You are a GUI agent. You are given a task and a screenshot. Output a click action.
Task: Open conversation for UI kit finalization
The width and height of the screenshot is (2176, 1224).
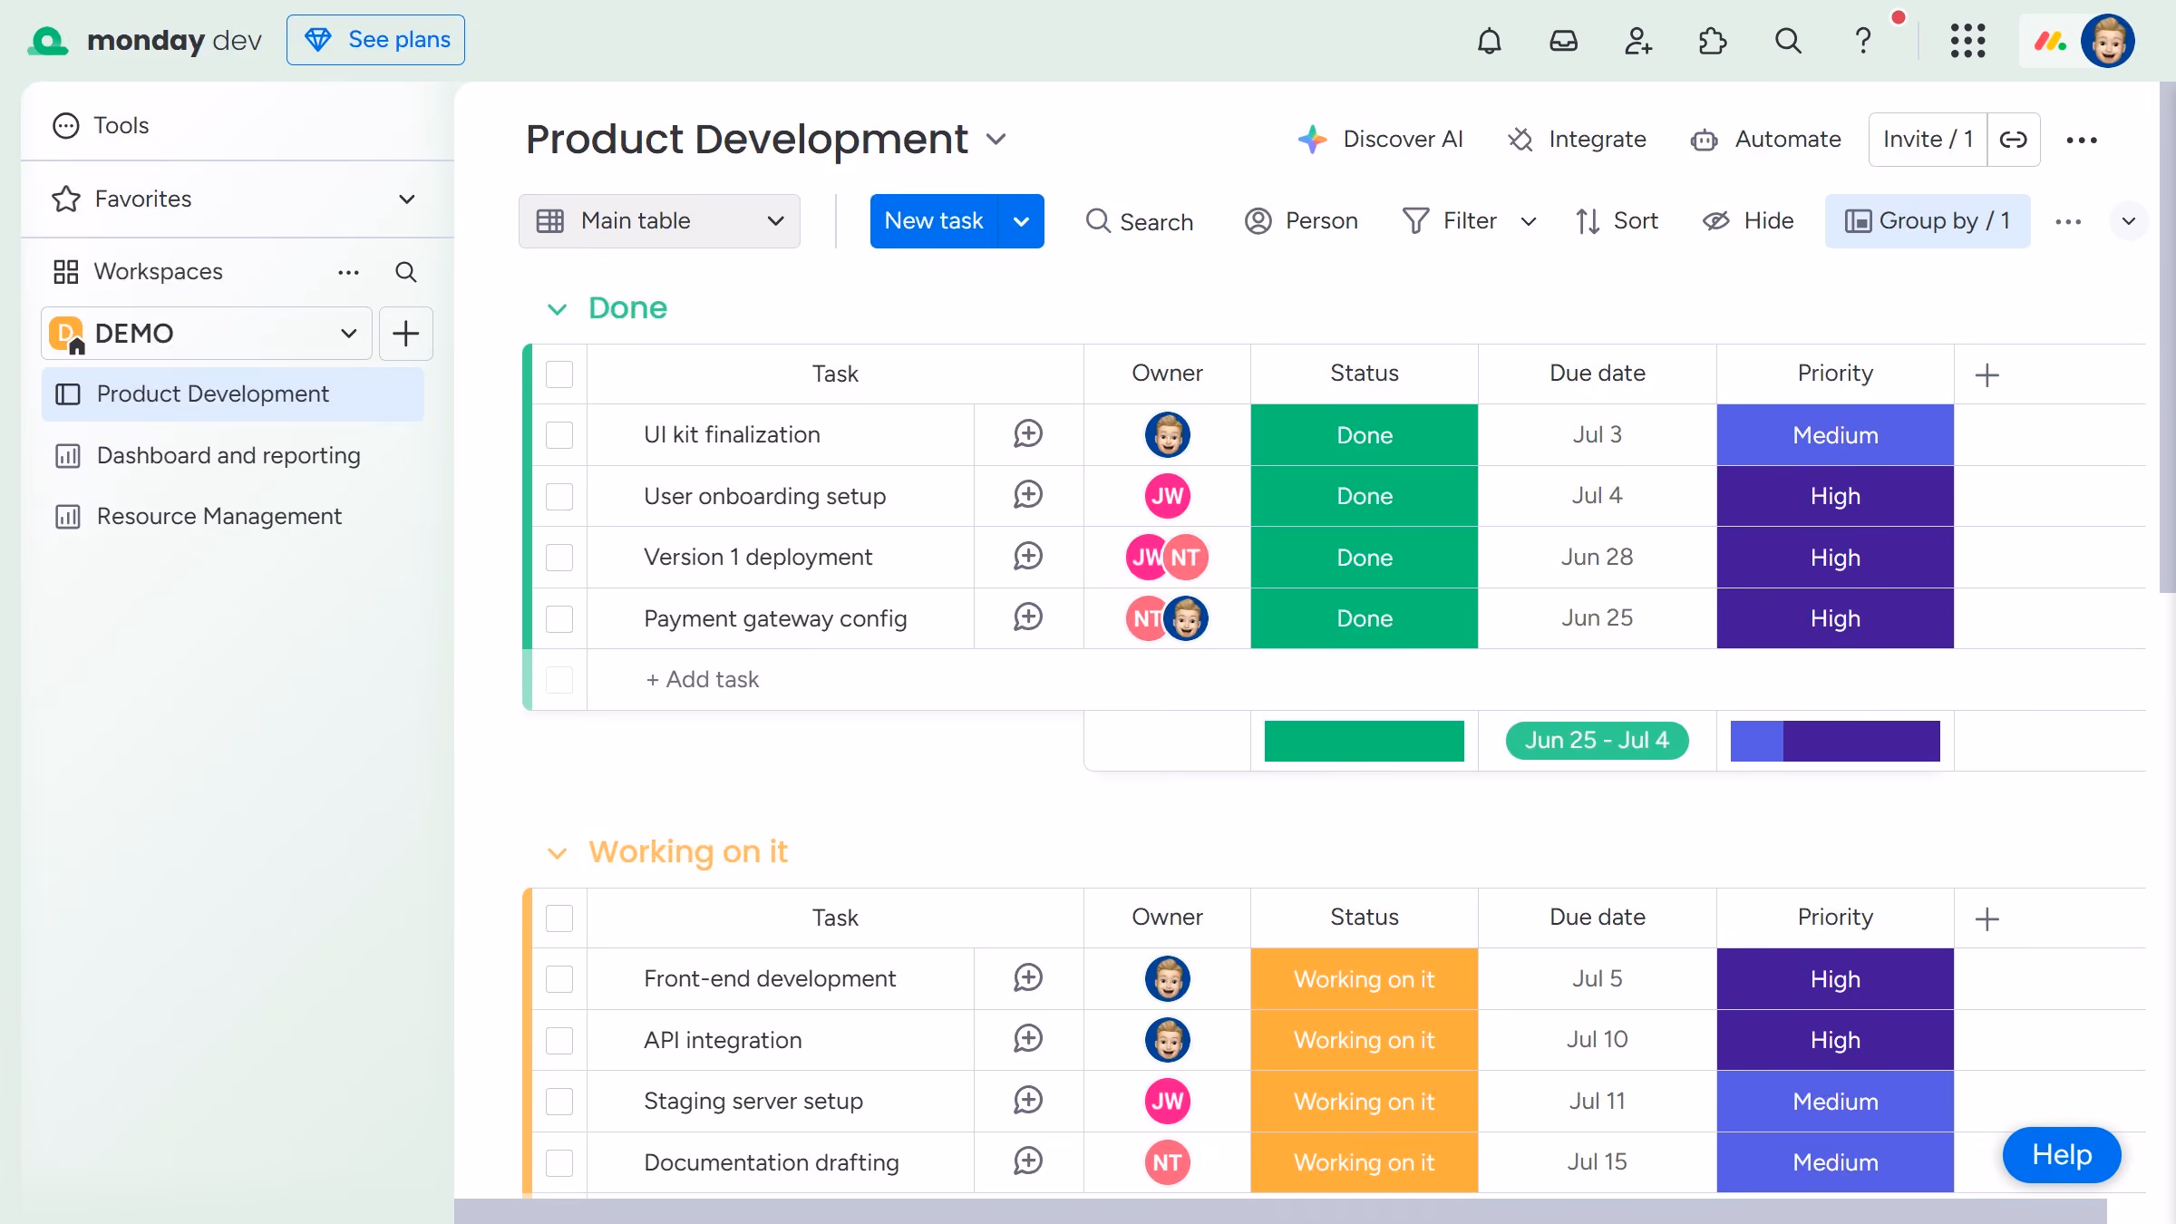tap(1028, 434)
